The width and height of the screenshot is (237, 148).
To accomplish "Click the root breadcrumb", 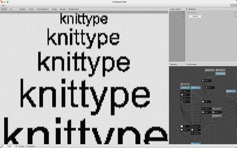I will [3, 6].
